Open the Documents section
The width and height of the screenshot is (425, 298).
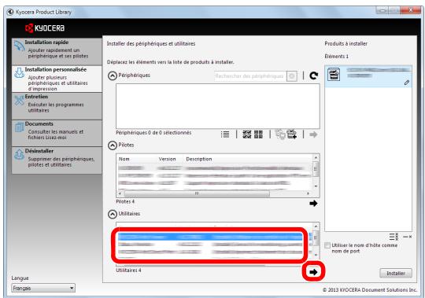pyautogui.click(x=57, y=133)
